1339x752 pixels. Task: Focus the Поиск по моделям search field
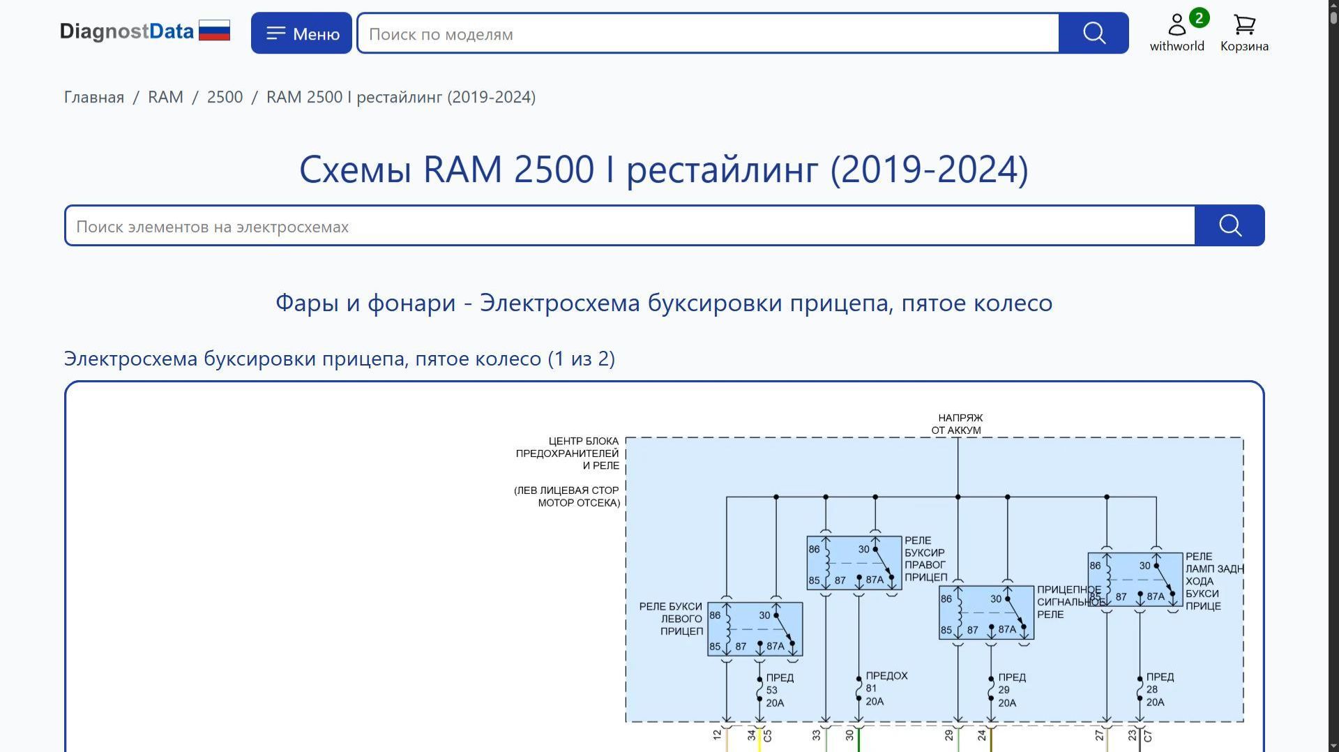click(709, 33)
